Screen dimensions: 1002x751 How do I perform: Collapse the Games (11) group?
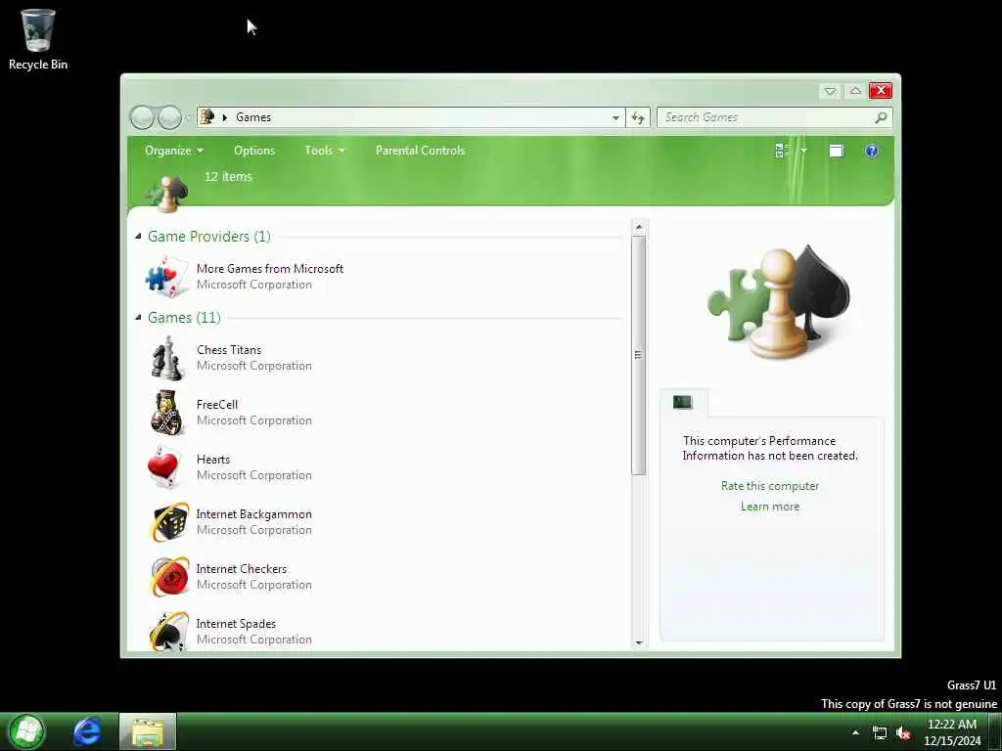click(x=138, y=318)
